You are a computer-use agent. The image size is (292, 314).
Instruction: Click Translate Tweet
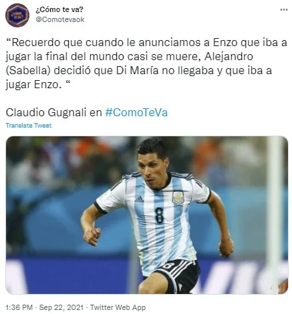pyautogui.click(x=29, y=126)
